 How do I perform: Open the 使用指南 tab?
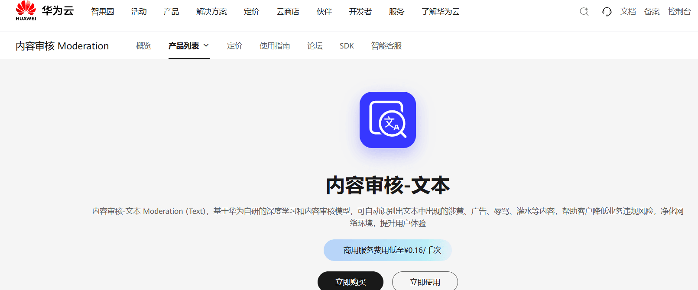[x=275, y=46]
